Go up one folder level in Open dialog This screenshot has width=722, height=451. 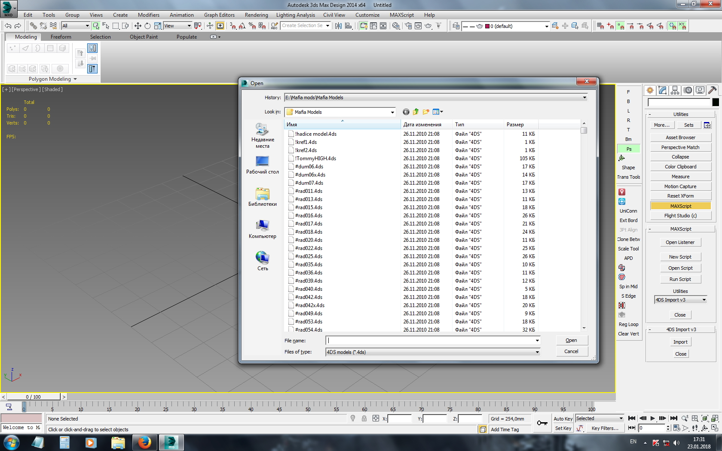click(x=416, y=112)
